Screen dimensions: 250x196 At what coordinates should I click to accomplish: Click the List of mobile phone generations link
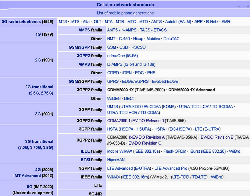tap(125, 13)
